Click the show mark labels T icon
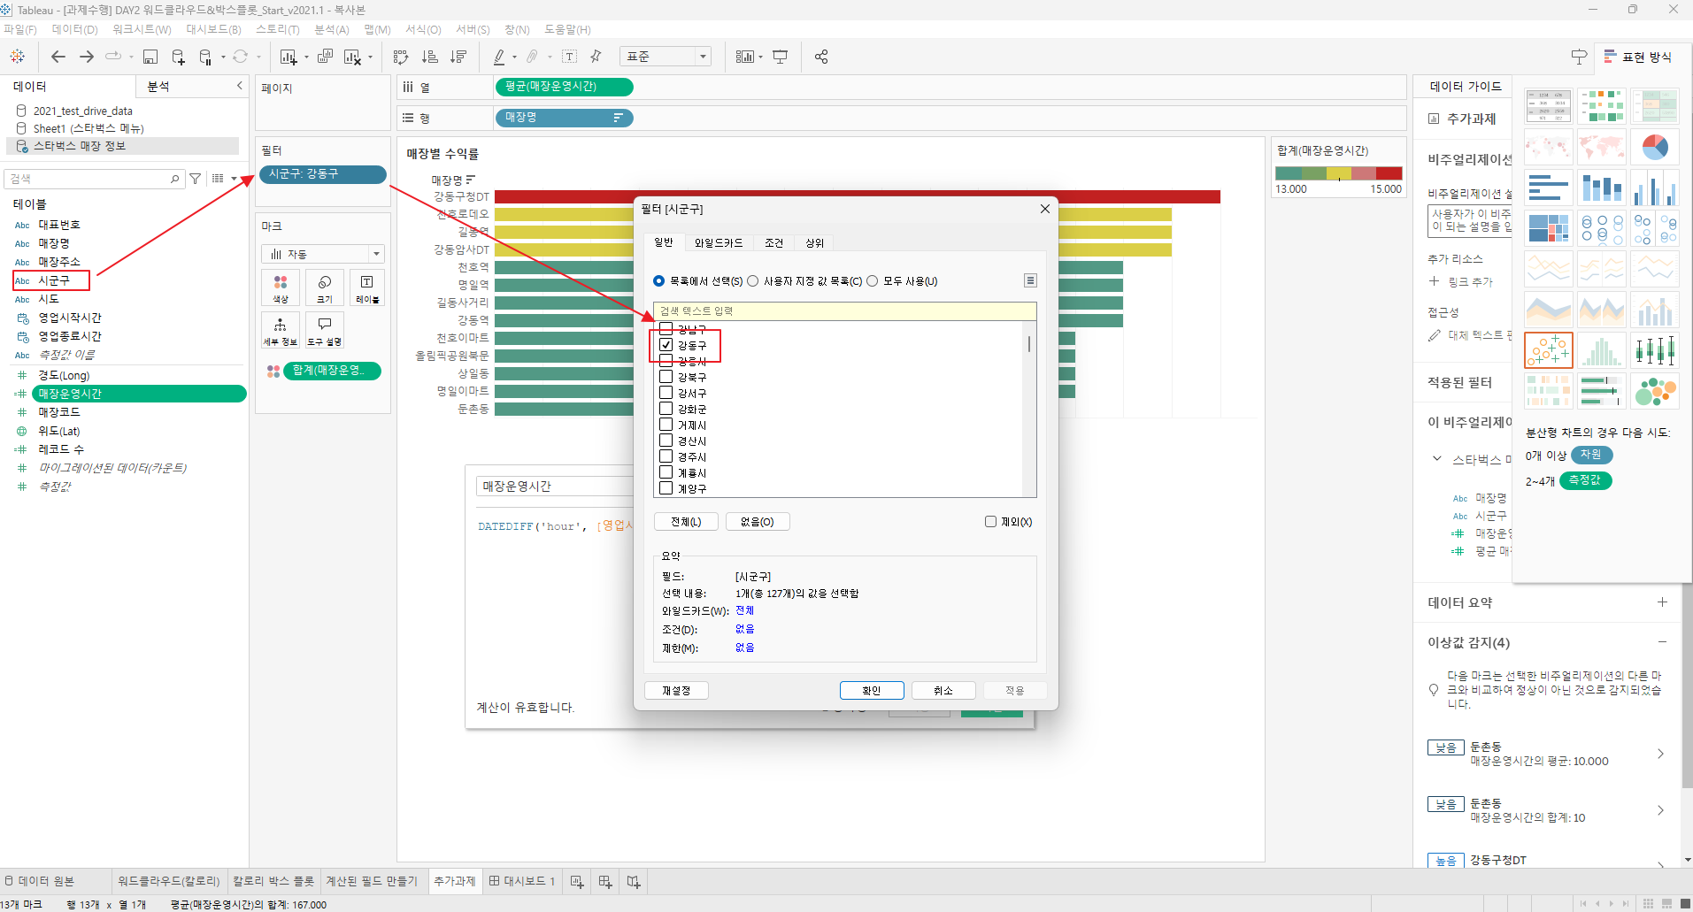The image size is (1693, 912). 570,57
